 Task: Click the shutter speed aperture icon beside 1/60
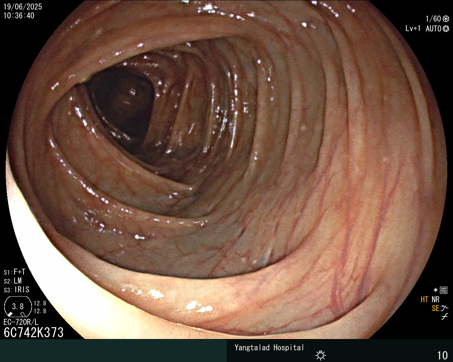click(446, 19)
